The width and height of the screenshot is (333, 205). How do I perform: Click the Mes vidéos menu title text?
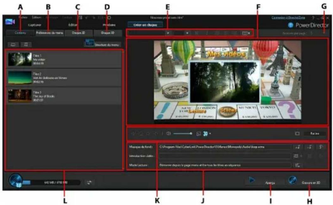click(x=226, y=54)
